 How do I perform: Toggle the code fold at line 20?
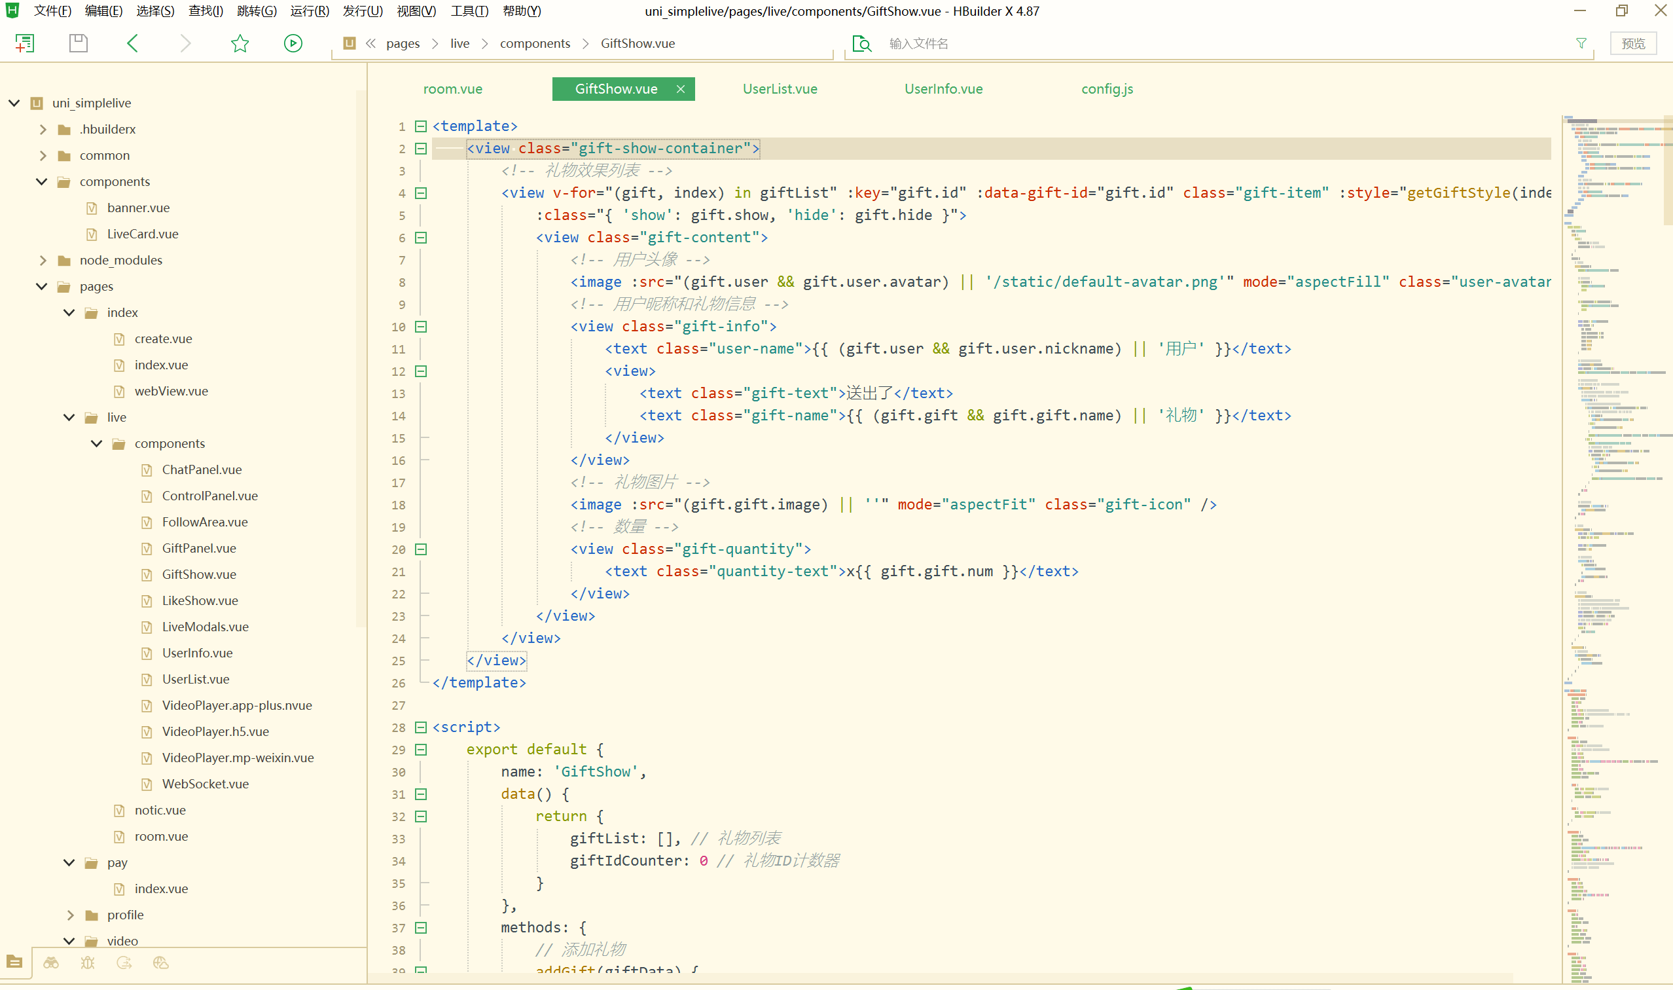pos(421,549)
